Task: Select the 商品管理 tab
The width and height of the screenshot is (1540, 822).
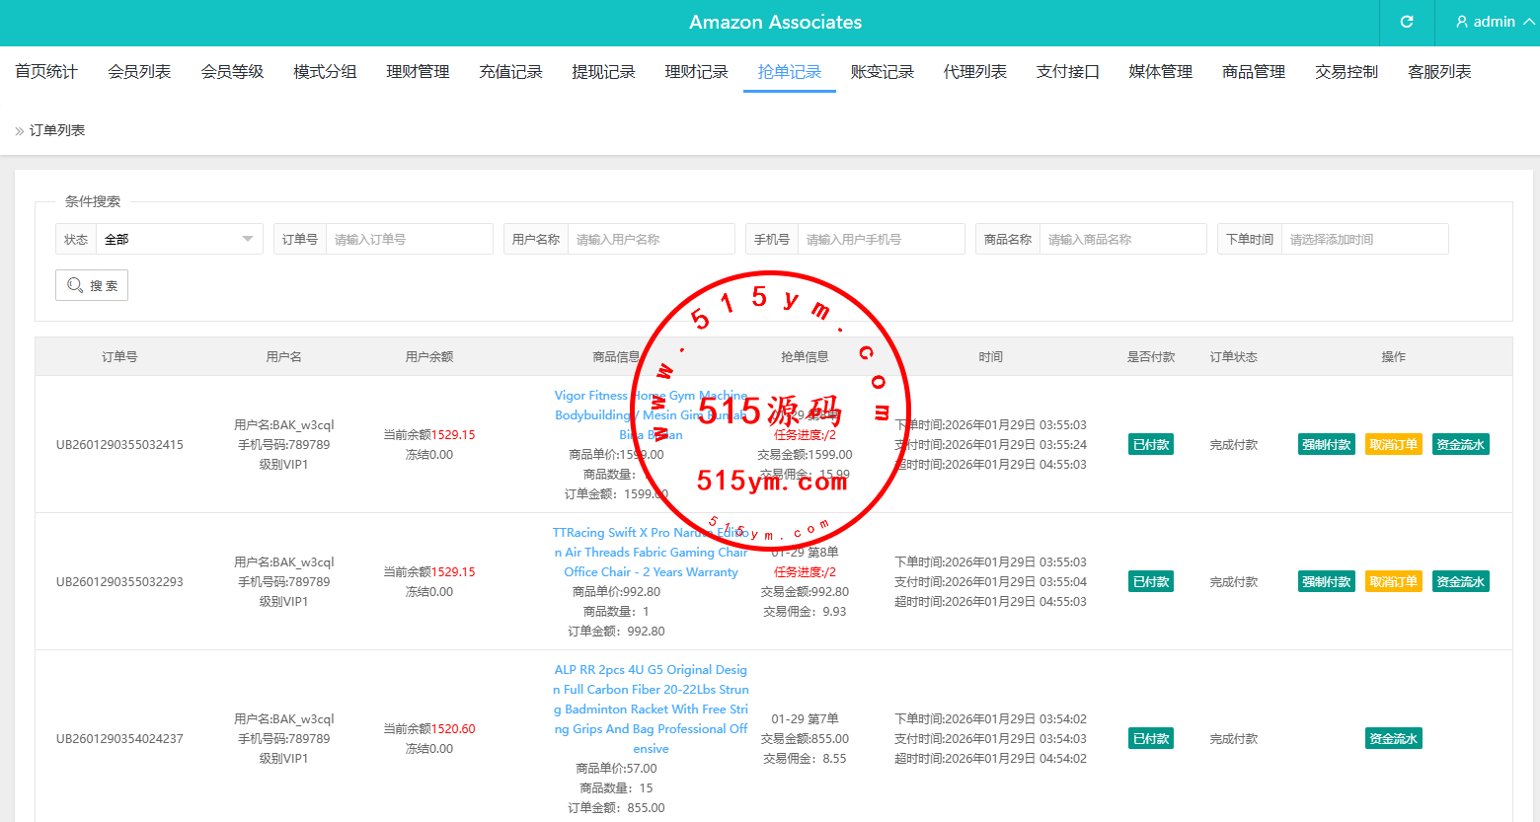Action: [1253, 72]
